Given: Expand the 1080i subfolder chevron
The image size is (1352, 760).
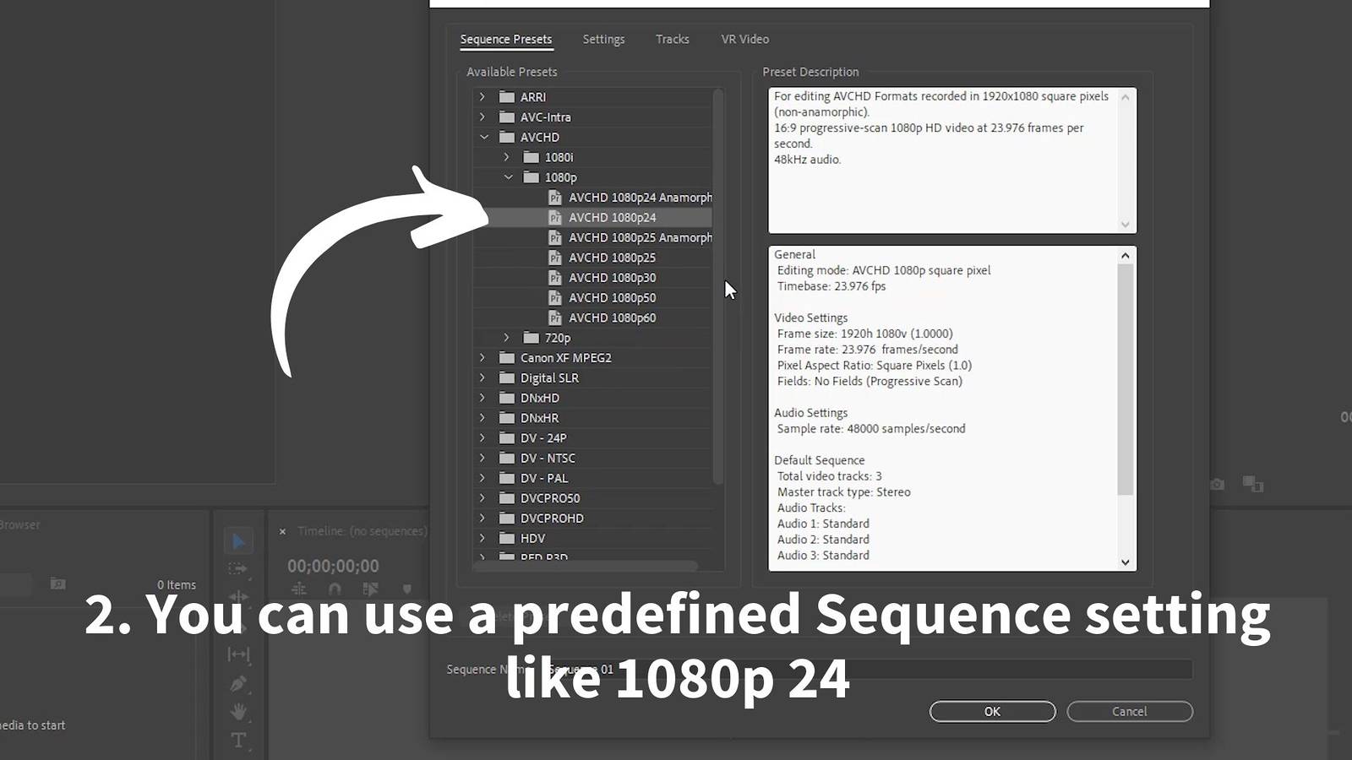Looking at the screenshot, I should point(507,157).
